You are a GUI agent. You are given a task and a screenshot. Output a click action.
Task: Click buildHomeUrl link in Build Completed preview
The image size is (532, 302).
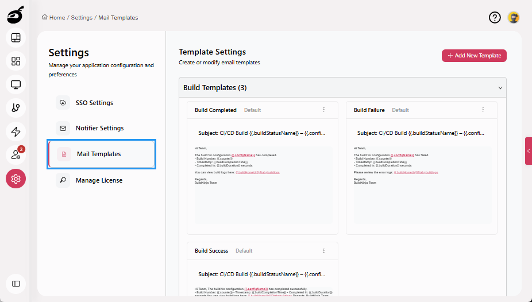[x=257, y=172]
